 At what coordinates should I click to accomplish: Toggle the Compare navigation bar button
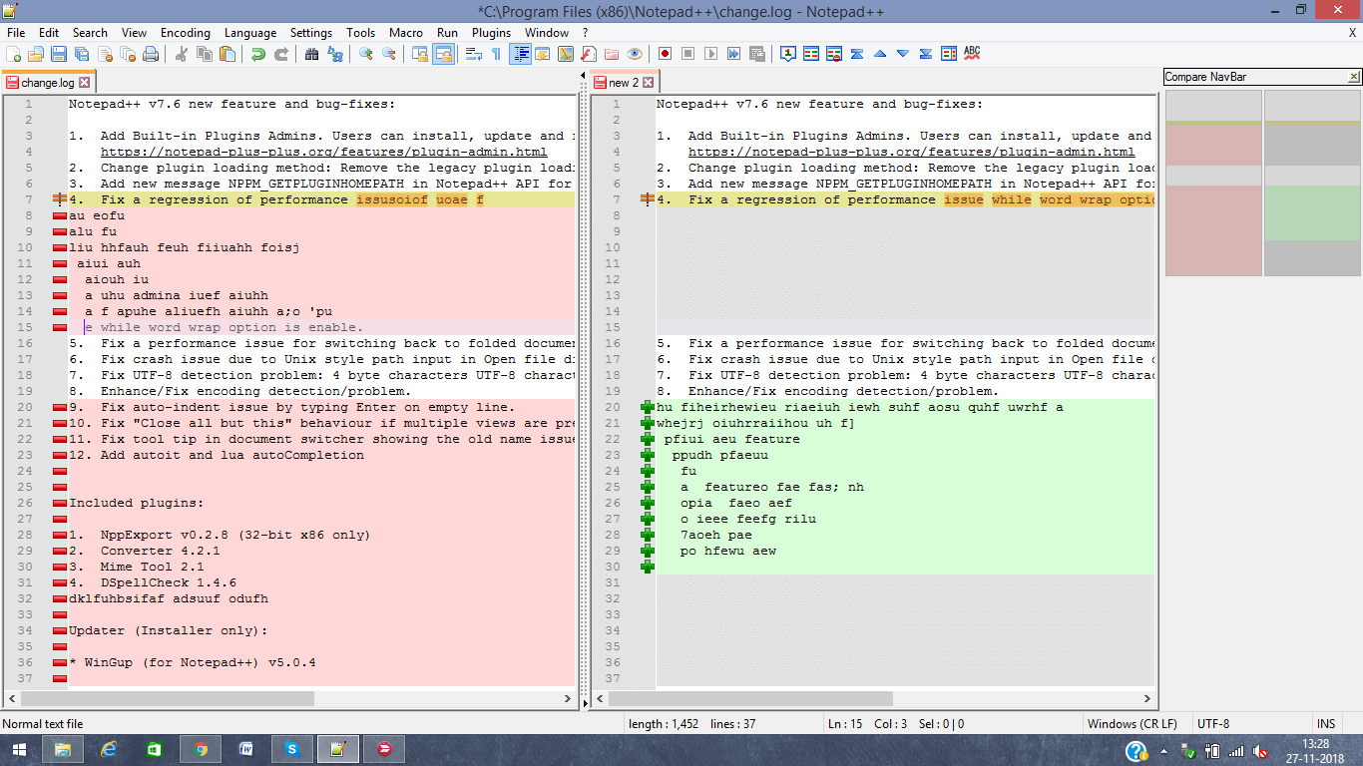pyautogui.click(x=949, y=54)
